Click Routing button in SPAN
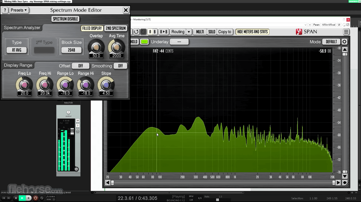This screenshot has width=361, height=202. point(178,32)
